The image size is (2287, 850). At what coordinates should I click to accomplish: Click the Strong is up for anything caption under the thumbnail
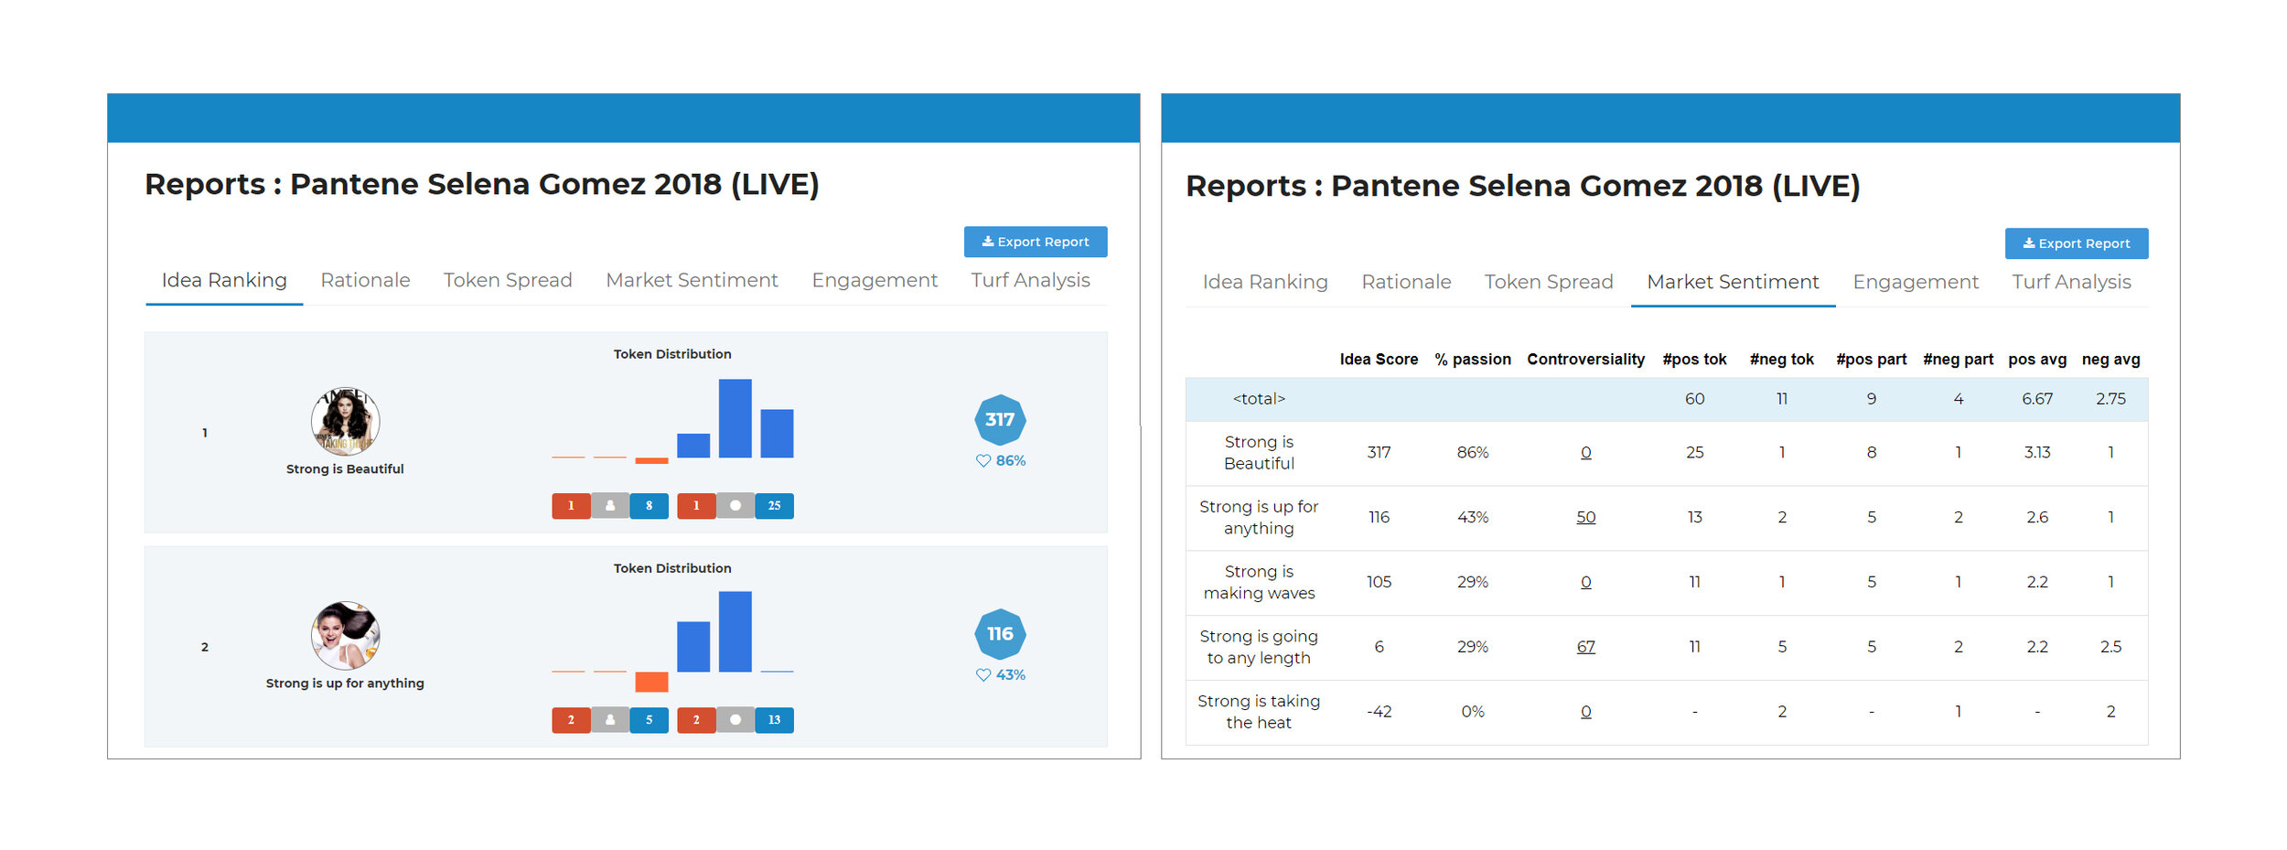coord(345,683)
